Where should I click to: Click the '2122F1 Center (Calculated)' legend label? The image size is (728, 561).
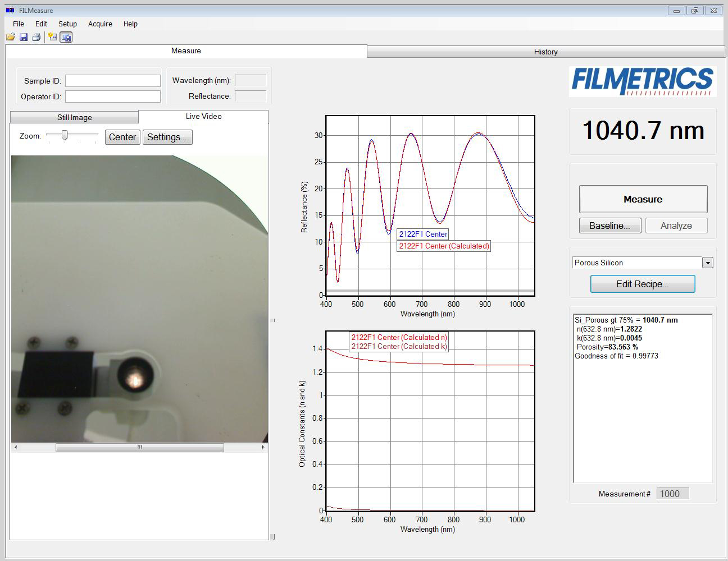pyautogui.click(x=444, y=246)
